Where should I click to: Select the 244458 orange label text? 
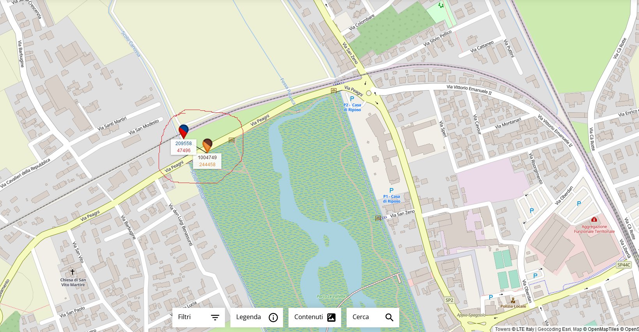(207, 165)
